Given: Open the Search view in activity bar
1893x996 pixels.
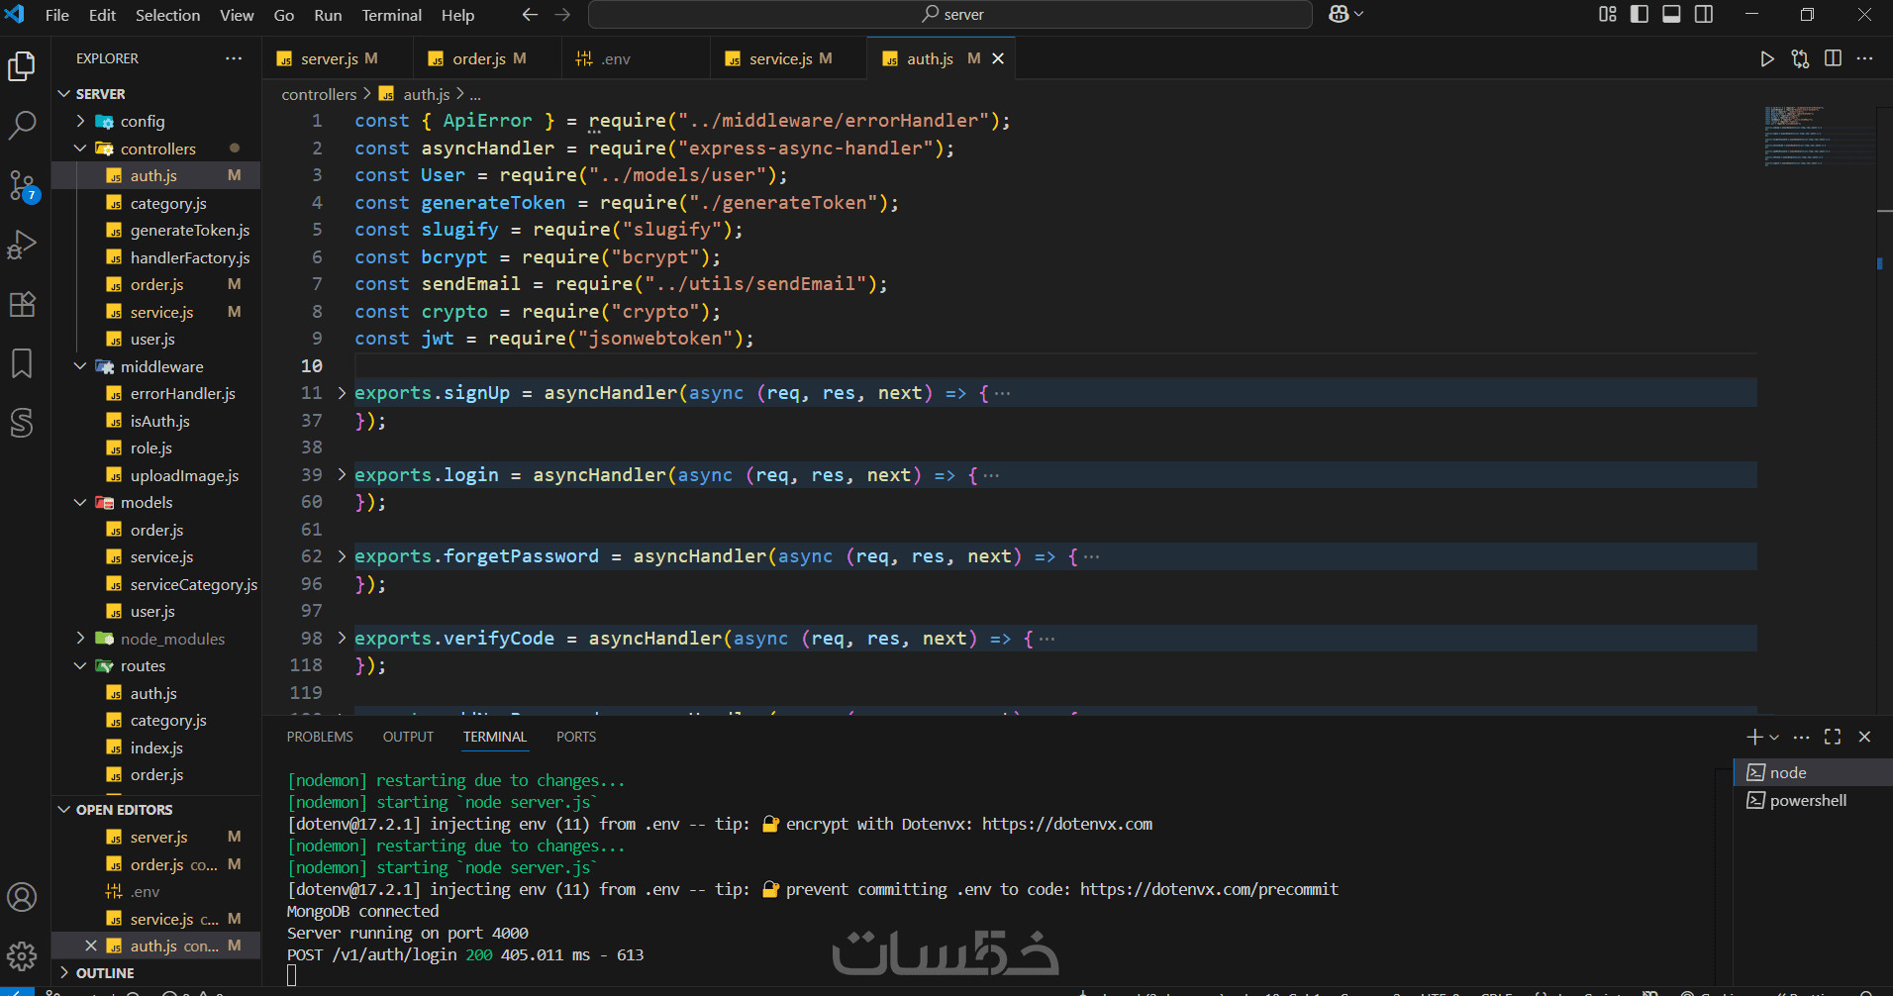Looking at the screenshot, I should [x=22, y=125].
